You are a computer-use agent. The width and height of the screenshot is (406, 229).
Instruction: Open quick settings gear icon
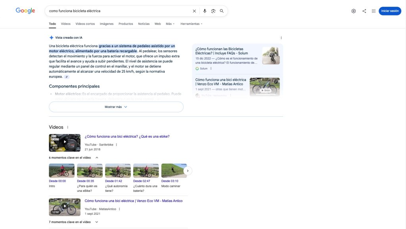pos(354,11)
